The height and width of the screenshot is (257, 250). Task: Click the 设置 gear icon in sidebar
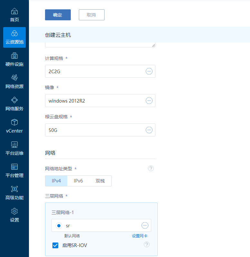pyautogui.click(x=14, y=212)
